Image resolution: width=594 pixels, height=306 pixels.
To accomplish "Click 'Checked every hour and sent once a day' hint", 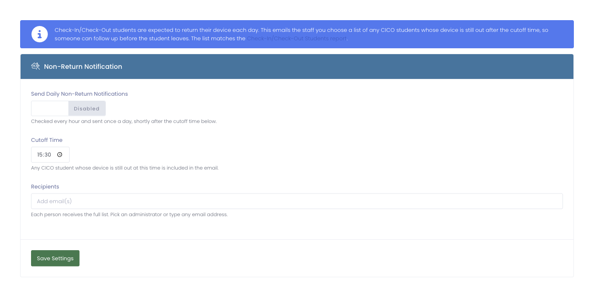I will [x=124, y=121].
